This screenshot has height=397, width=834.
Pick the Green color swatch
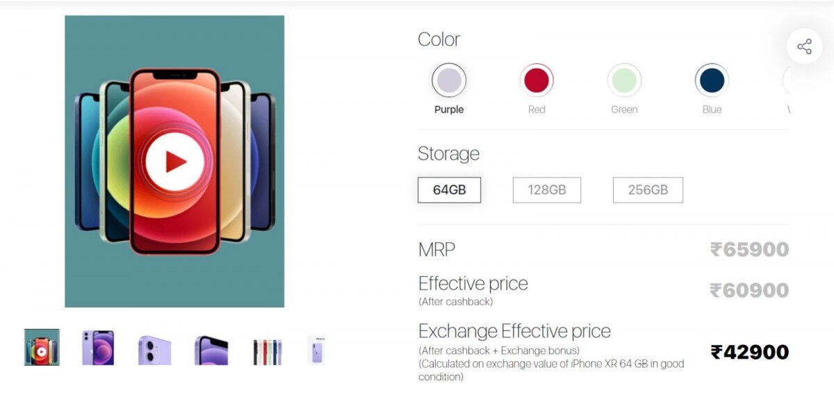coord(624,81)
